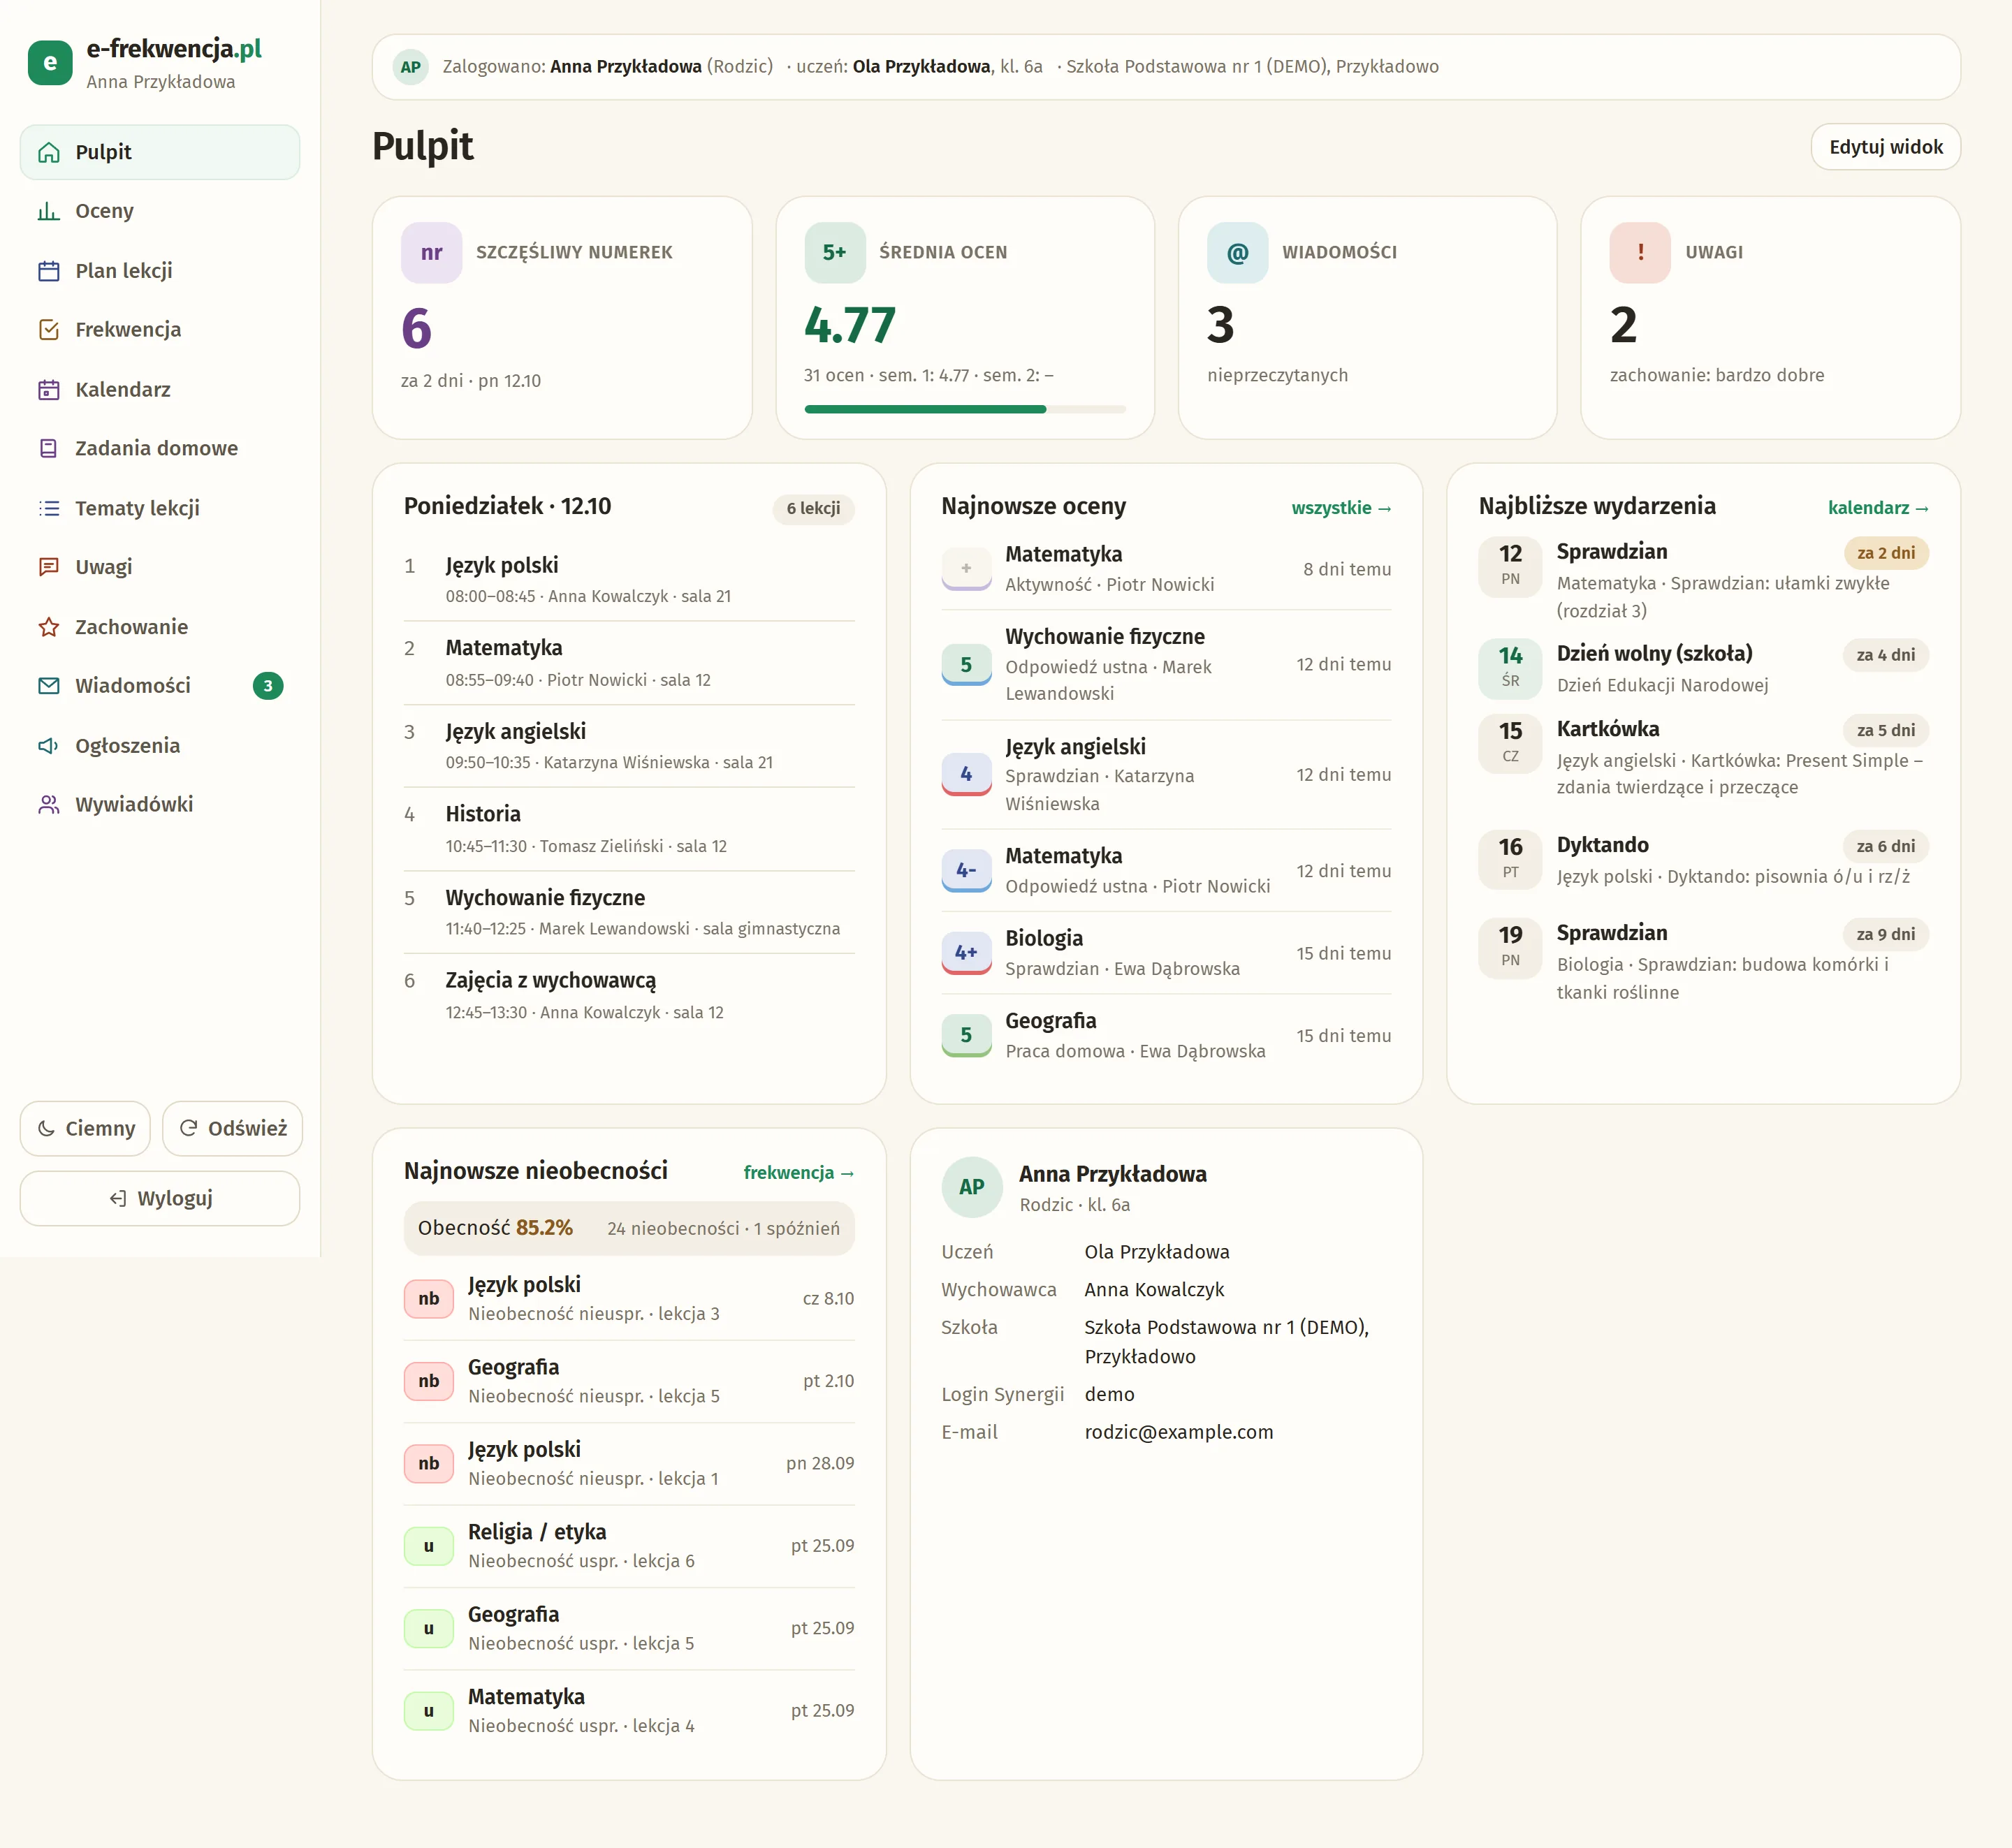Click the Uwagi speech bubble icon
Viewport: 2012px width, 1848px height.
(x=48, y=567)
